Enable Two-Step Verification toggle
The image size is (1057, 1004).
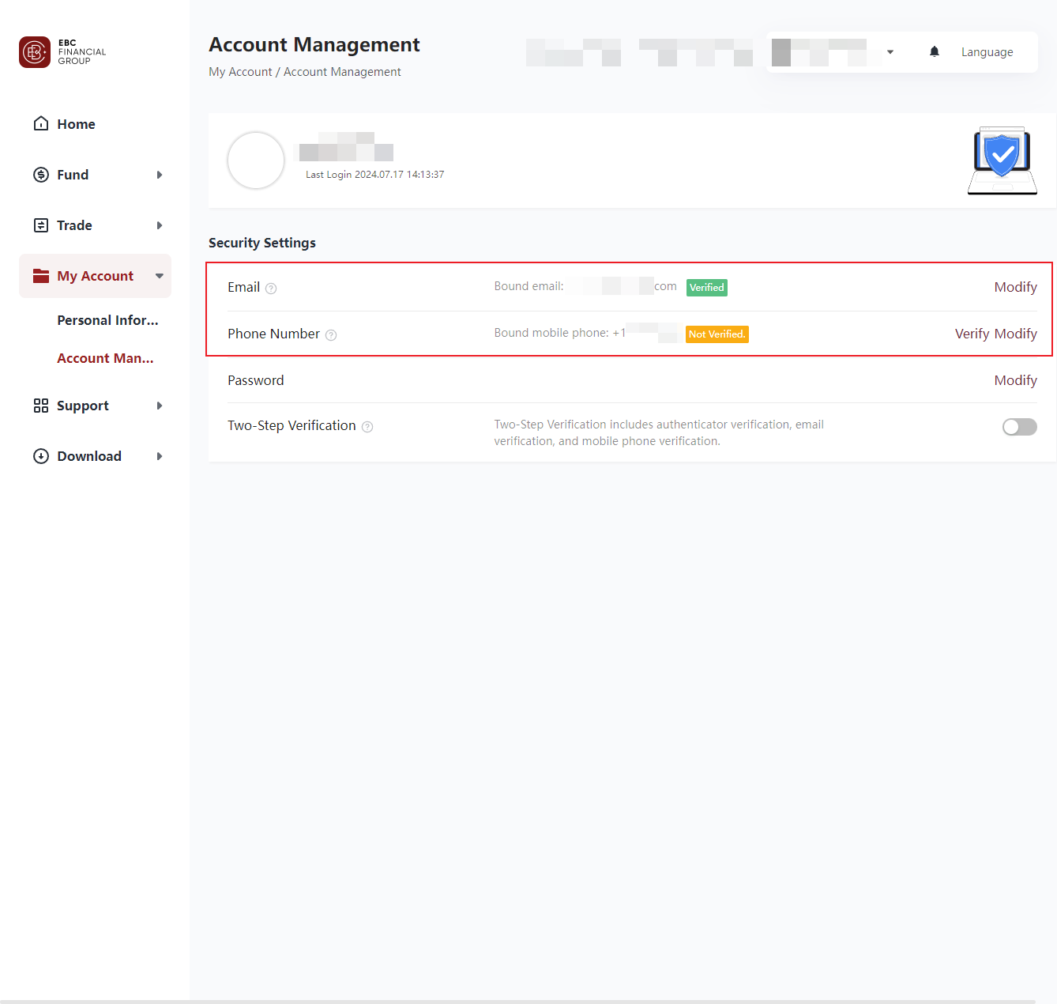click(1019, 426)
